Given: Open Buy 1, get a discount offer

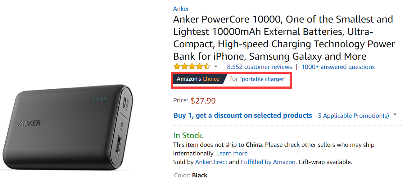Looking at the screenshot, I should click(x=243, y=116).
